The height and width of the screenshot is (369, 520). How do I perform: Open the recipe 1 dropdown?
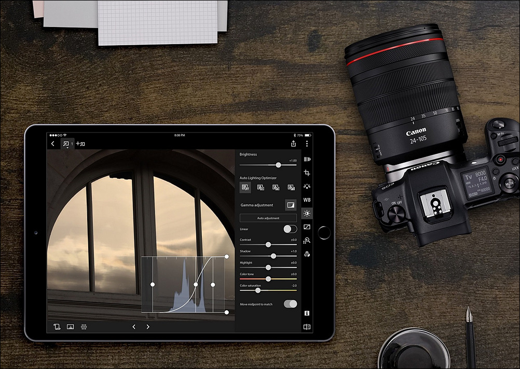pos(67,144)
